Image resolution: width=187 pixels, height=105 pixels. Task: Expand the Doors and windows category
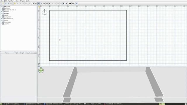pos(1,10)
